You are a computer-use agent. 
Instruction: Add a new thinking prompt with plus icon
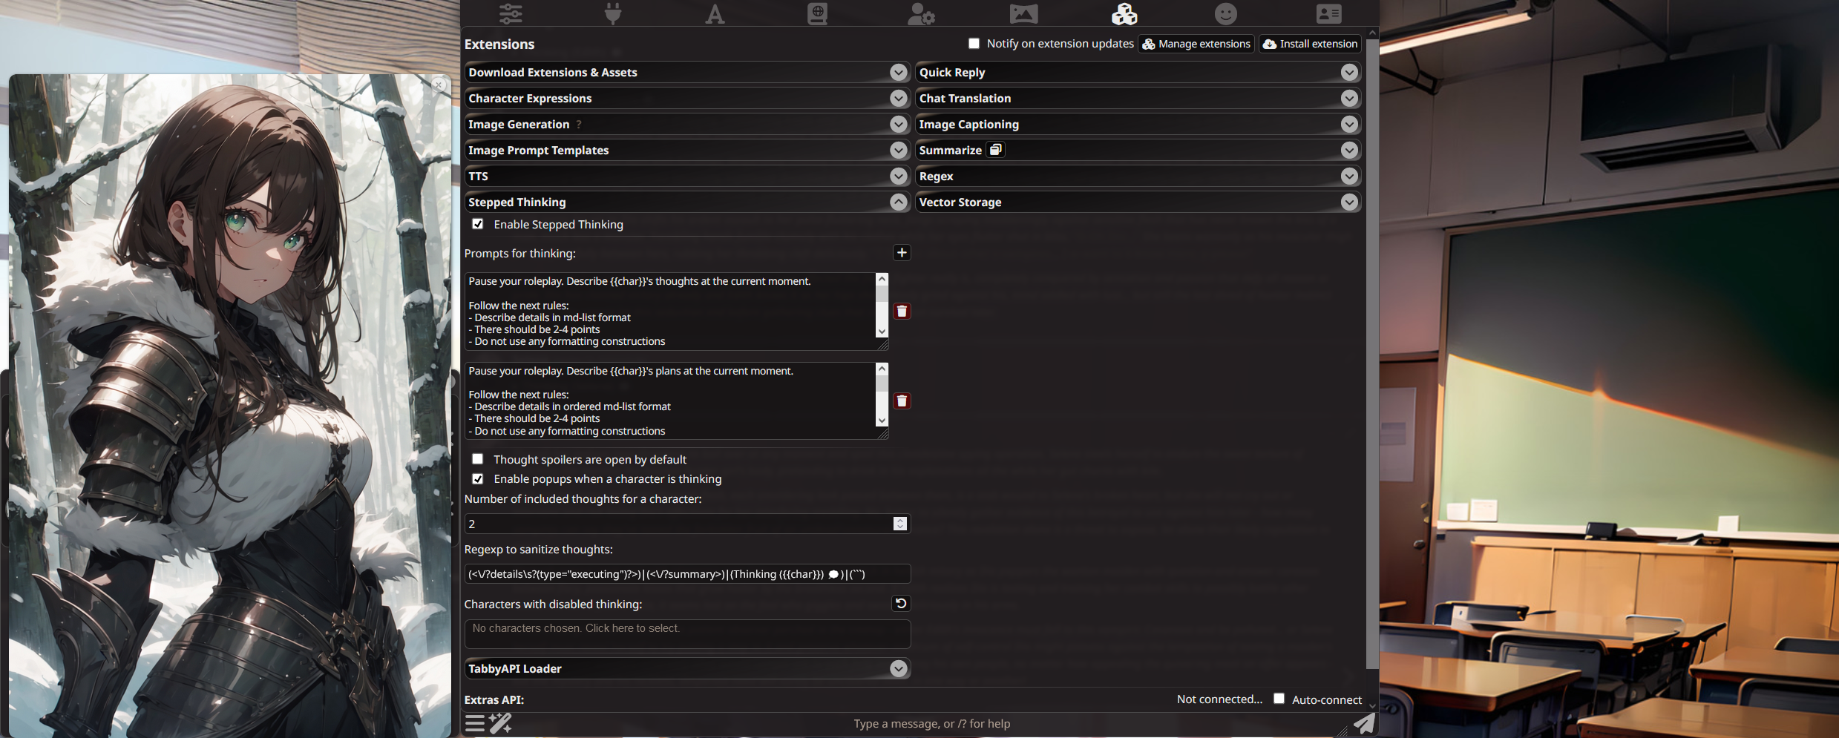pyautogui.click(x=902, y=253)
